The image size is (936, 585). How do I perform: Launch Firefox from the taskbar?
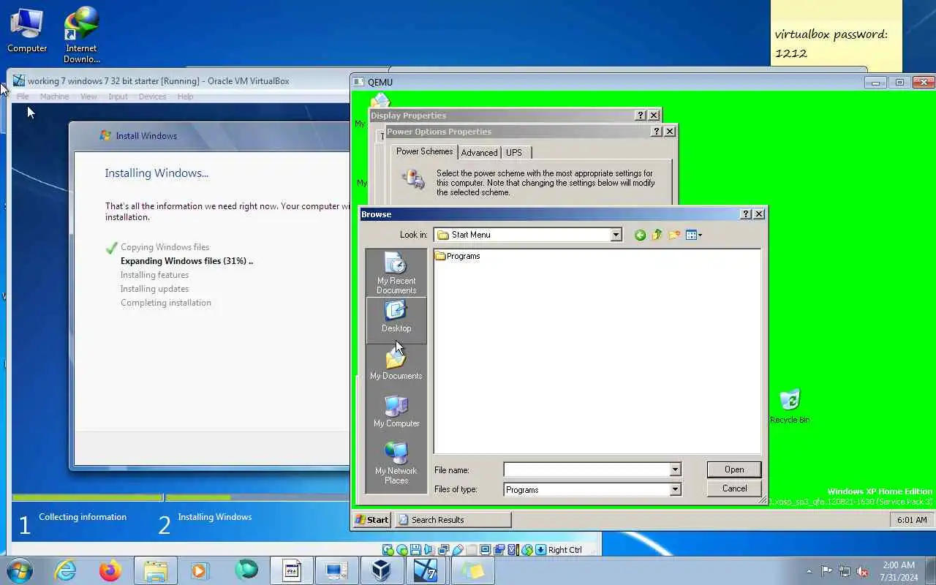click(110, 570)
